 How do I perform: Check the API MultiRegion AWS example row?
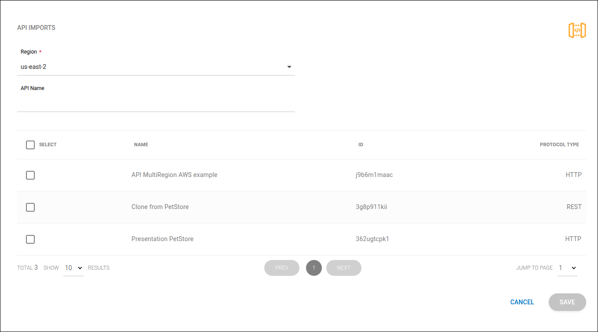(x=30, y=175)
